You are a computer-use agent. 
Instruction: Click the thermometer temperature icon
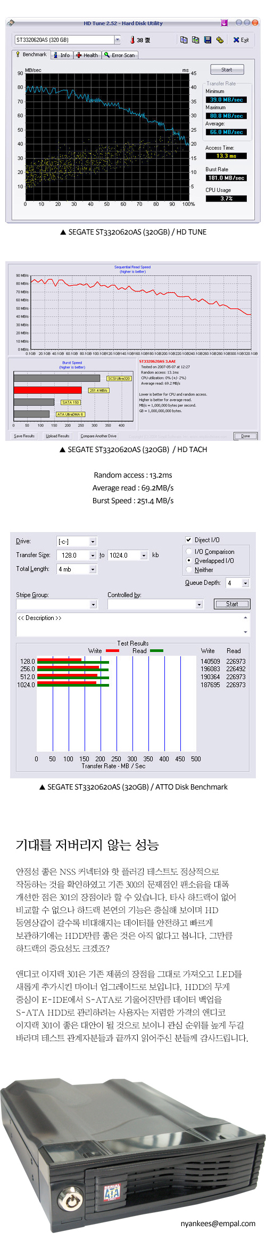[132, 40]
